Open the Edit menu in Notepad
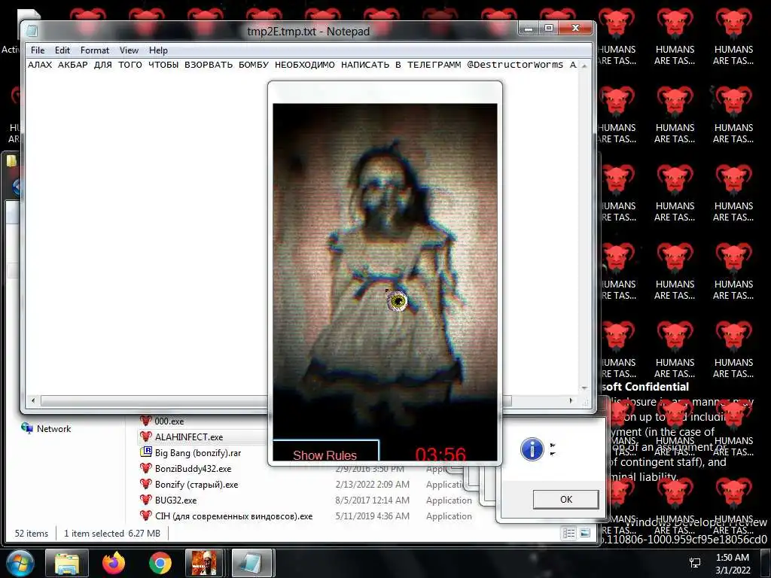Image resolution: width=771 pixels, height=578 pixels. point(62,50)
